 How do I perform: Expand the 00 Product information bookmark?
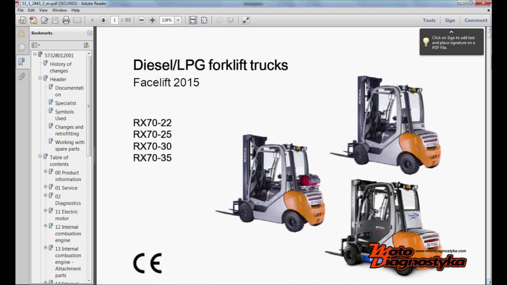[46, 172]
